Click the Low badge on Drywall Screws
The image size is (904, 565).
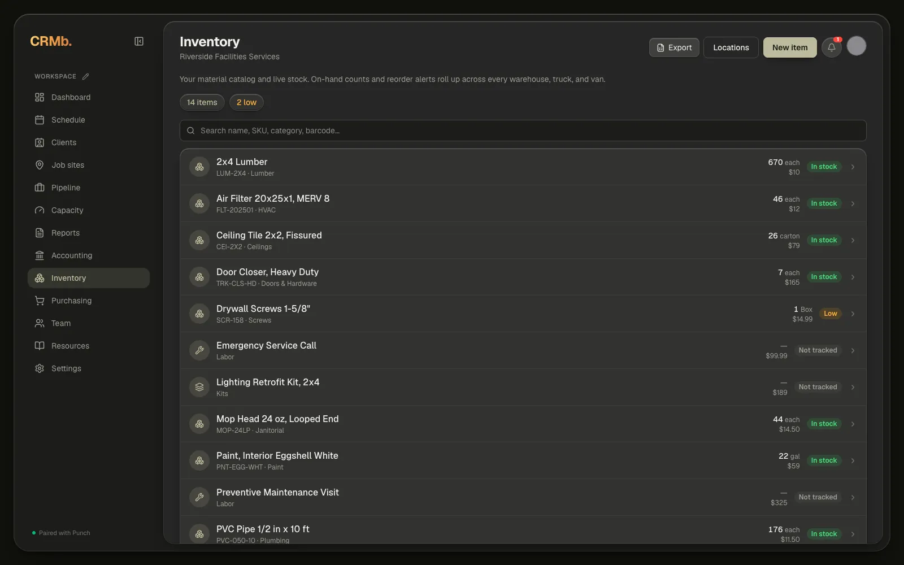click(x=831, y=314)
